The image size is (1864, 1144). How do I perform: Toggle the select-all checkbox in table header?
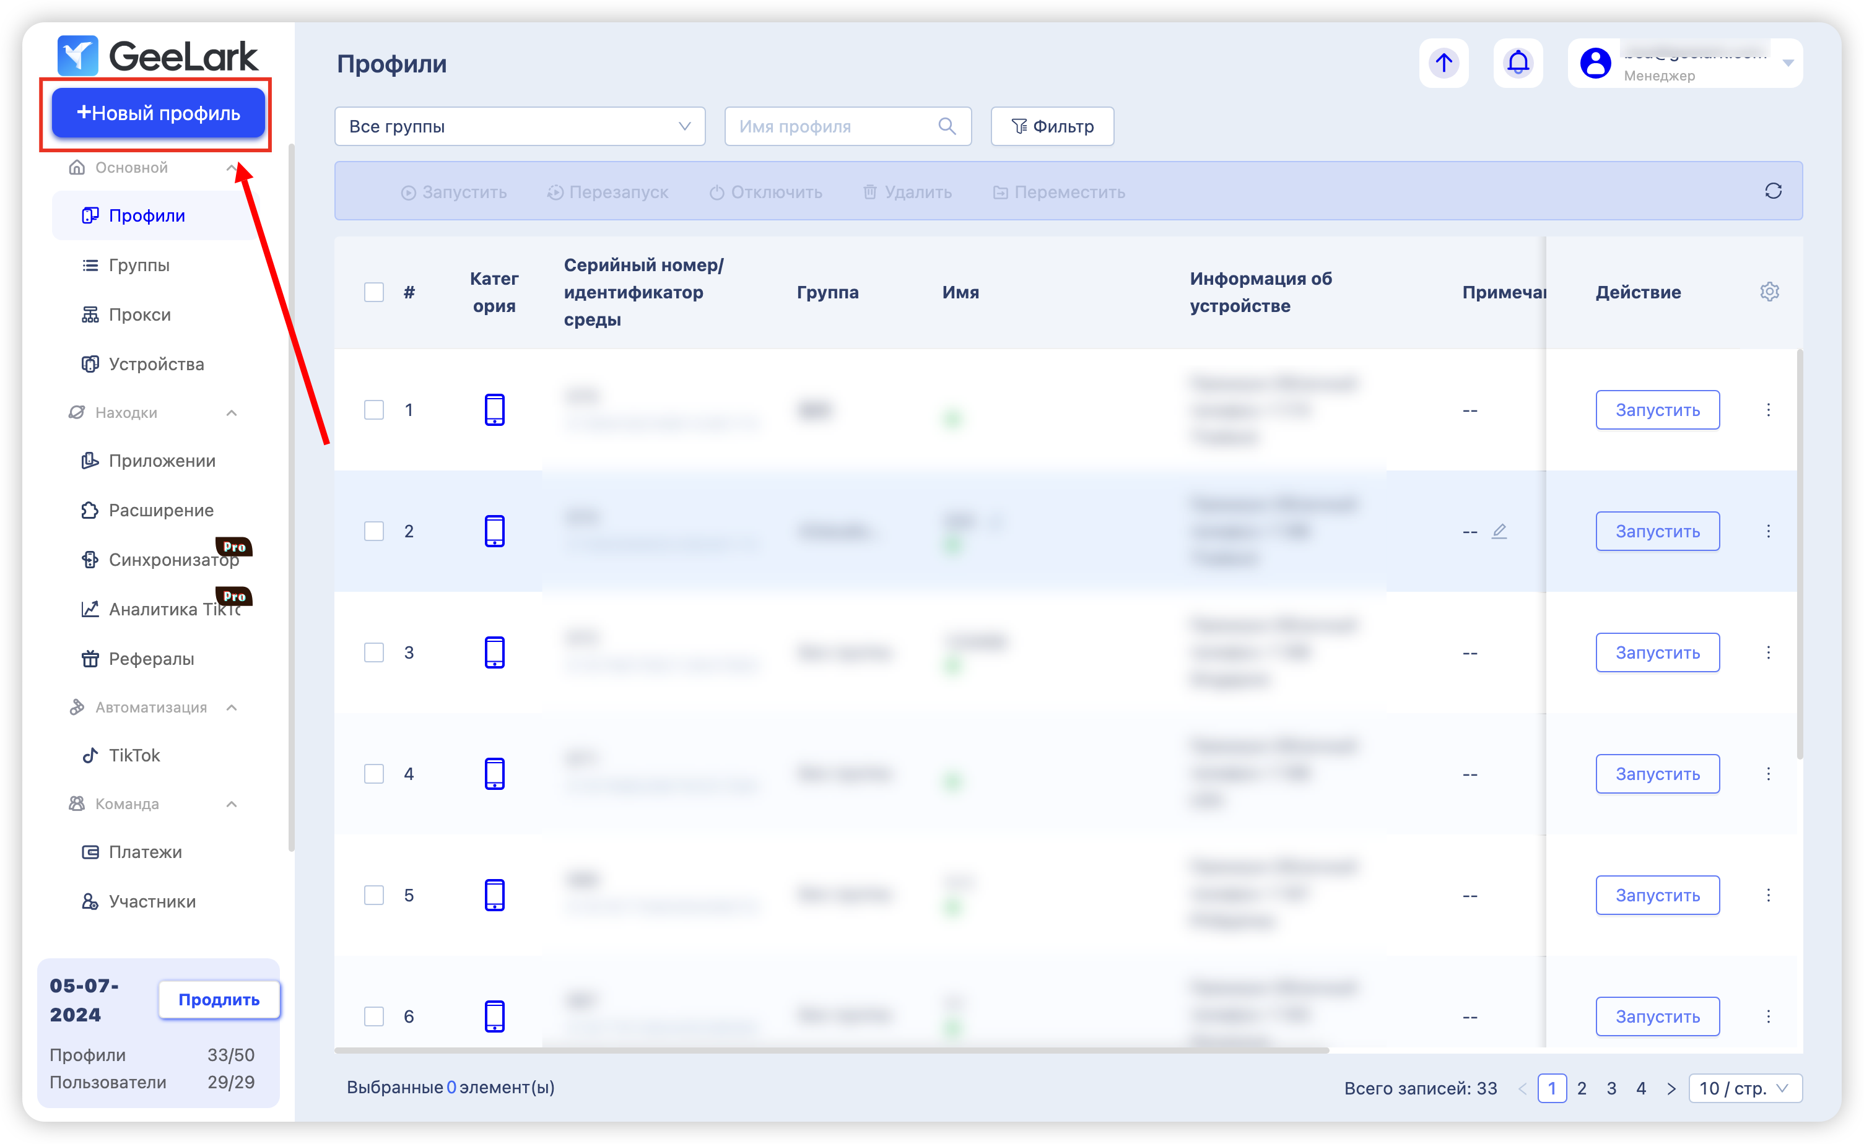click(x=374, y=292)
